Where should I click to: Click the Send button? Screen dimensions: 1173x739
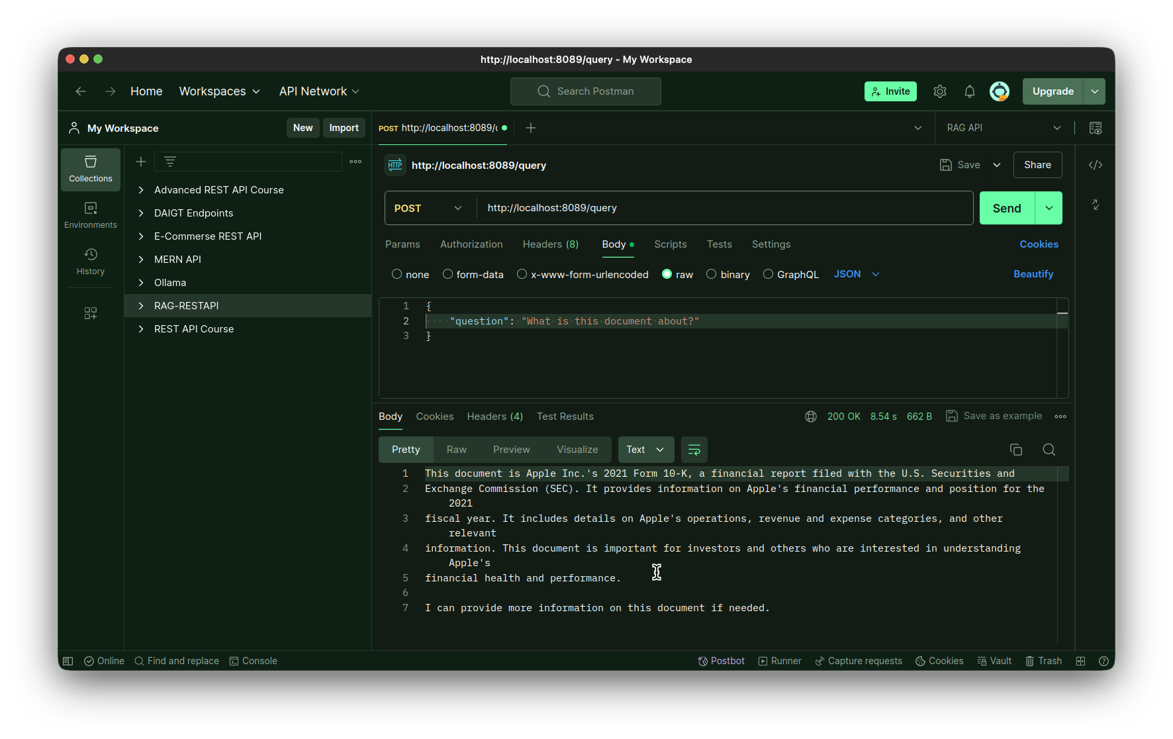tap(1007, 208)
